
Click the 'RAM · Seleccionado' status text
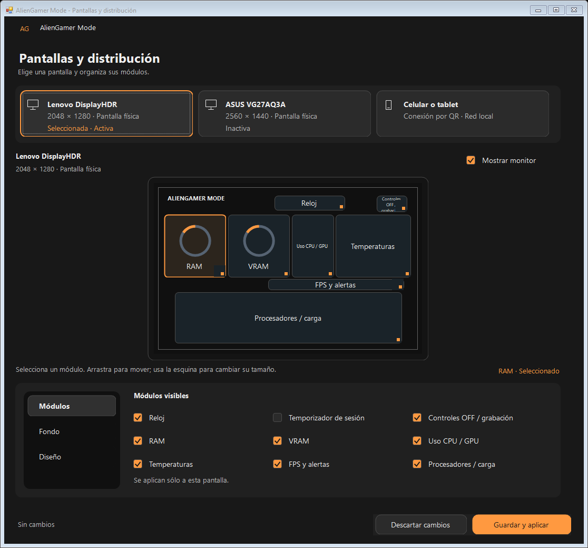pyautogui.click(x=529, y=371)
